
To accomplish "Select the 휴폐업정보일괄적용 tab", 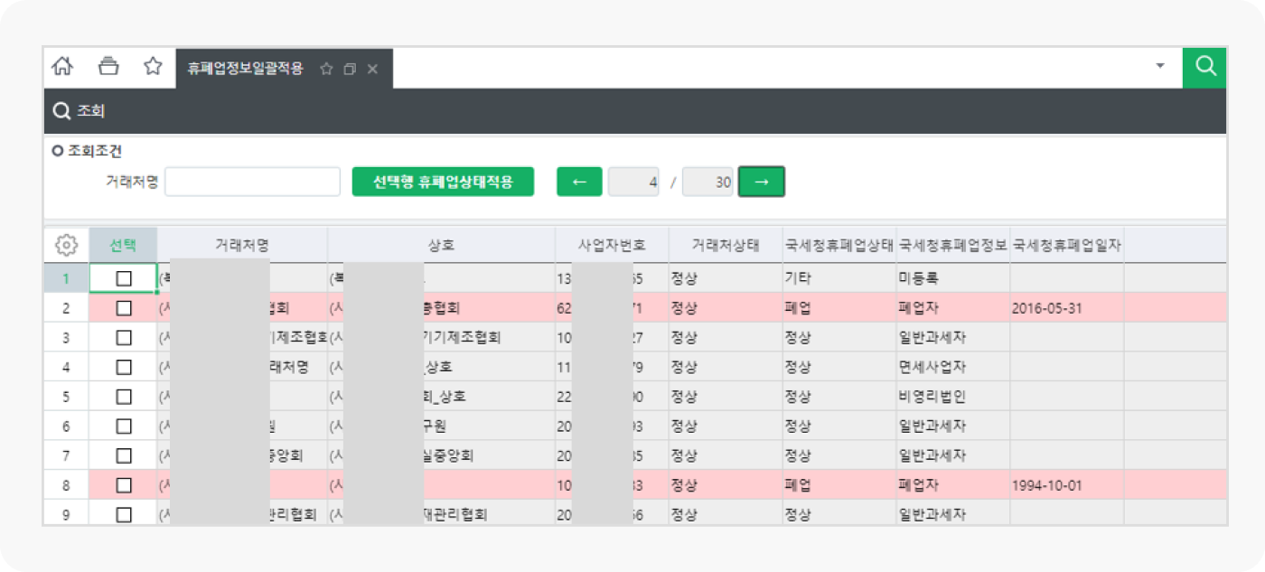I will 246,69.
